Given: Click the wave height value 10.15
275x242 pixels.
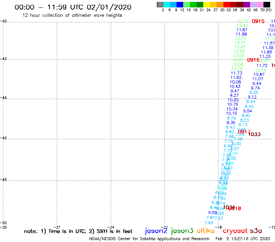Looking at the screenshot, I should pos(232,113).
